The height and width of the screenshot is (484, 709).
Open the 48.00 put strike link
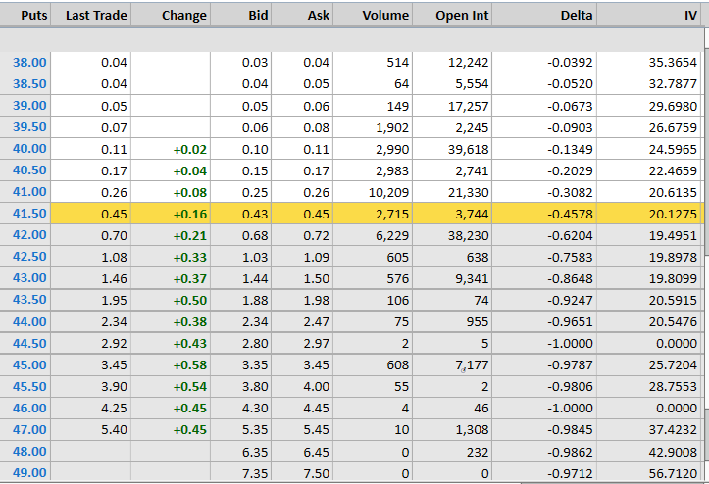[29, 452]
